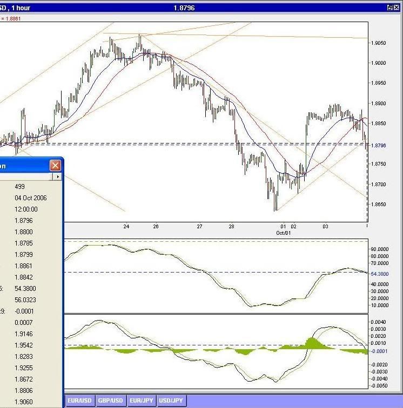
Task: Click the -0.0050 MACD axis label
Action: click(379, 386)
